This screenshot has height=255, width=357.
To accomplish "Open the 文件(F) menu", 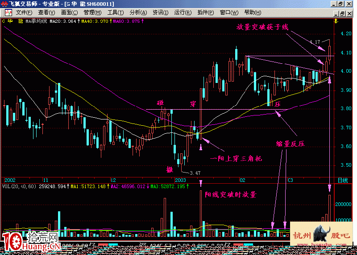I will [x=24, y=12].
